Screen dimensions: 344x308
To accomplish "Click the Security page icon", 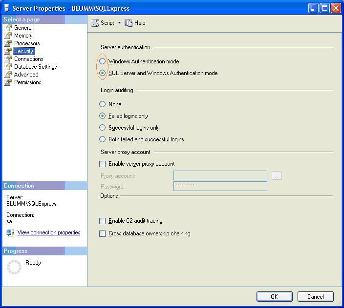I will pos(8,51).
